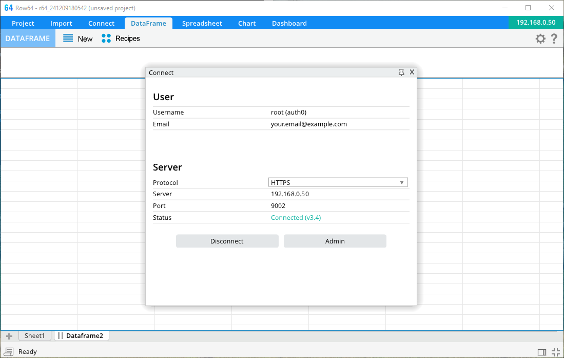Open the Recipes dots icon
The image size is (564, 358).
tap(106, 39)
